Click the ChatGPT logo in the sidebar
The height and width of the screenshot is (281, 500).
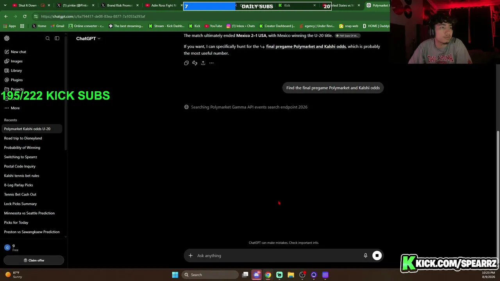[7, 38]
